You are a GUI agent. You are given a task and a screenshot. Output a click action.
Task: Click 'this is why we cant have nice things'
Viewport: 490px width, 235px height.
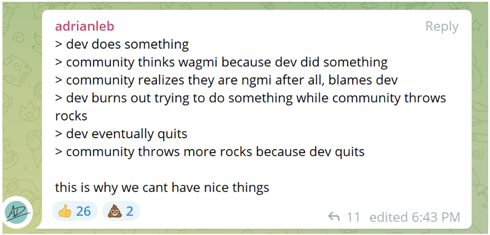(x=162, y=188)
